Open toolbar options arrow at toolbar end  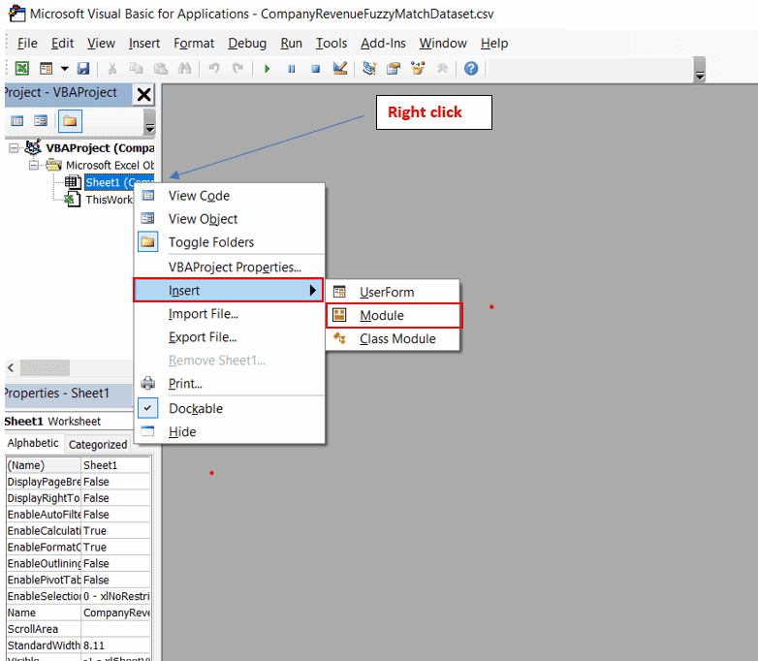[x=700, y=70]
